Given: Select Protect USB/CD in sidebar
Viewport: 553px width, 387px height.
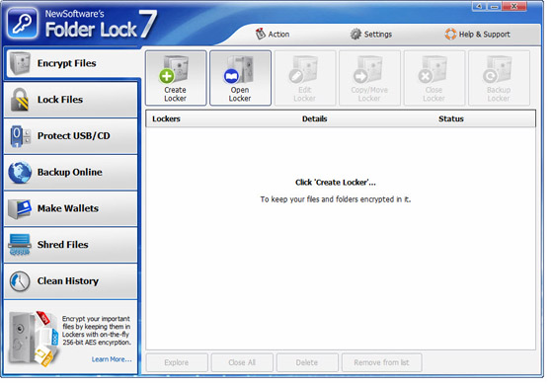Looking at the screenshot, I should pyautogui.click(x=70, y=136).
